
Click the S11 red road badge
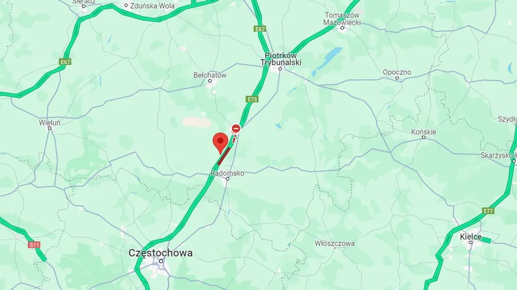point(34,245)
